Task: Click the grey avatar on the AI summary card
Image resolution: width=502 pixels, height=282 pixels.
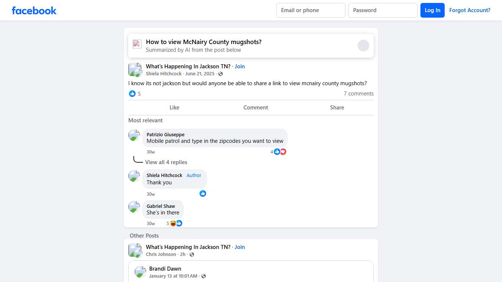Action: pos(363,45)
